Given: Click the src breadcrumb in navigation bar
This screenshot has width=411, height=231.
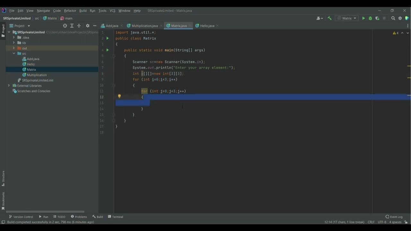Looking at the screenshot, I should (37, 18).
